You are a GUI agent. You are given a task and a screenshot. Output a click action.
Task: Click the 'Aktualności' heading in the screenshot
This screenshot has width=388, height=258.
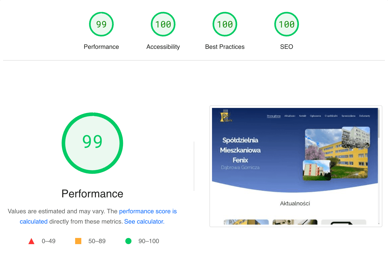(295, 204)
